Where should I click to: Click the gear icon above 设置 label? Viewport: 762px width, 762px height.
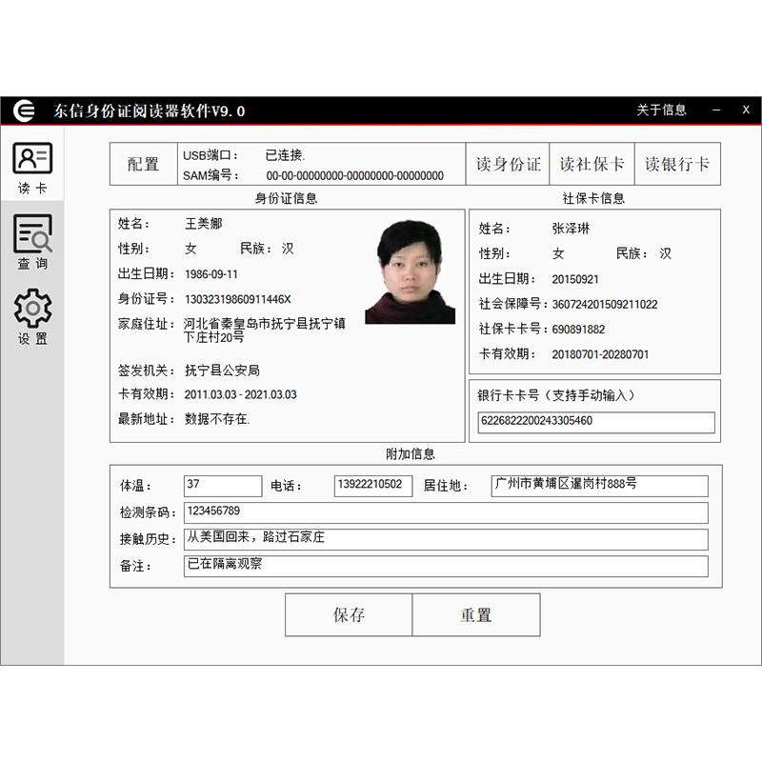tap(33, 307)
